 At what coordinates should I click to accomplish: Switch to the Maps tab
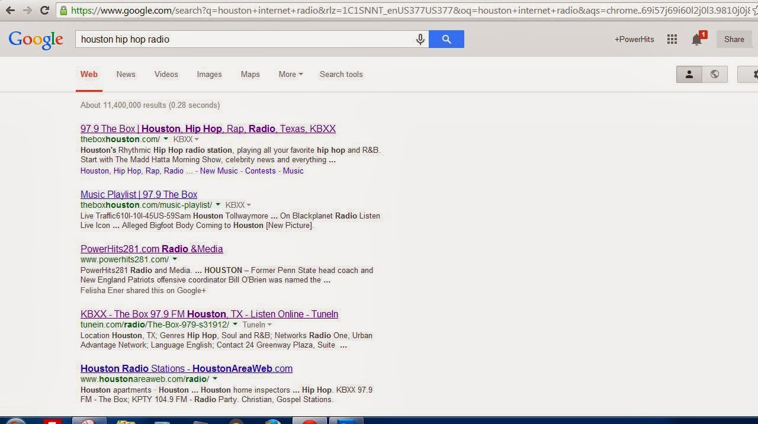[250, 74]
